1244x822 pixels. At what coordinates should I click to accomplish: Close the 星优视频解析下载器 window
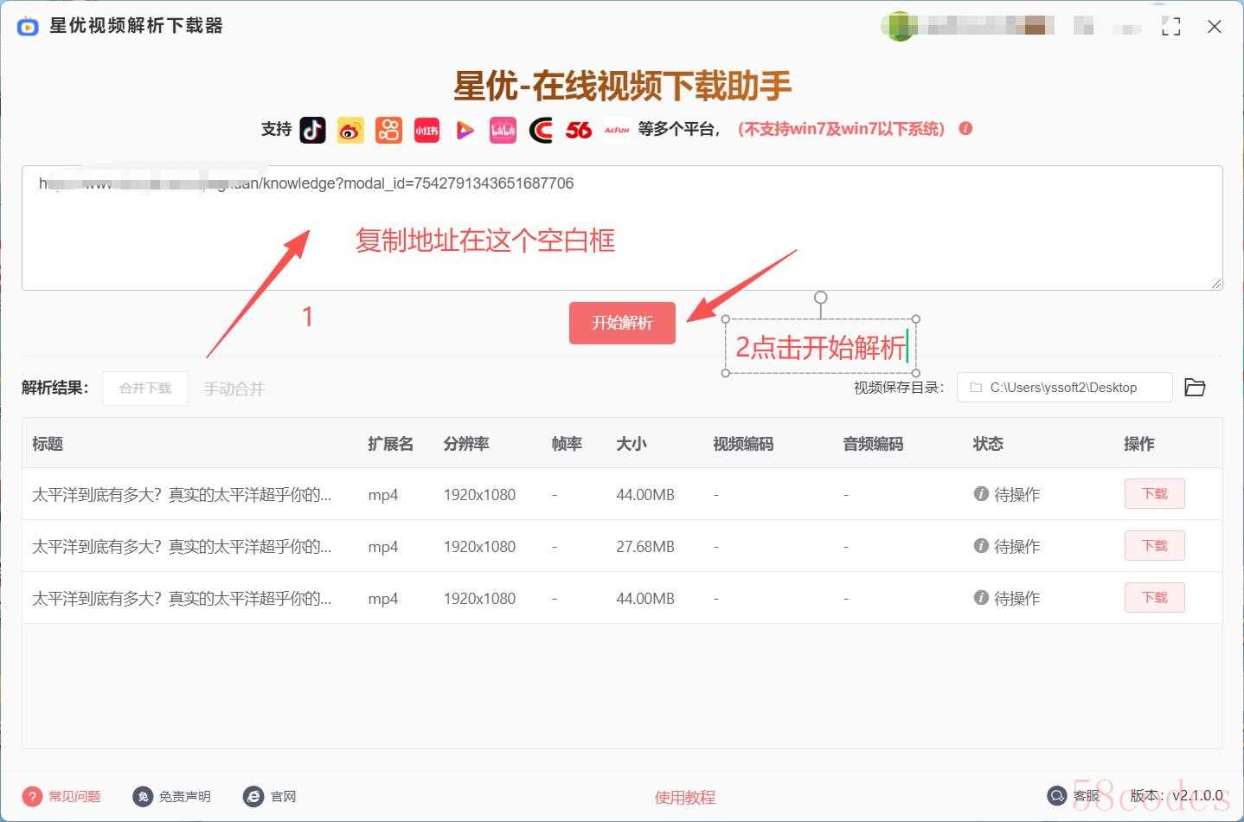(1215, 27)
